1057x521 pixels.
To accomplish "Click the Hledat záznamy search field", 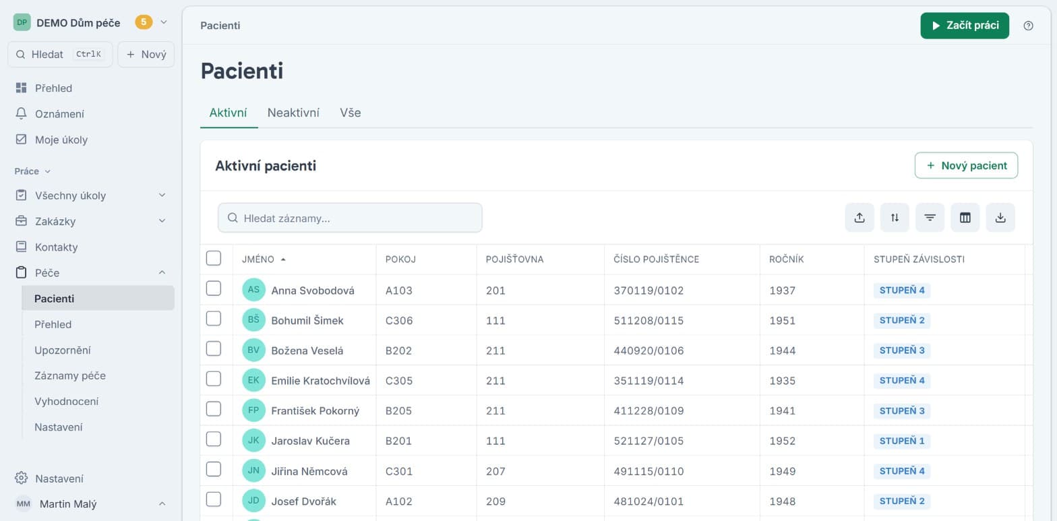I will click(350, 218).
